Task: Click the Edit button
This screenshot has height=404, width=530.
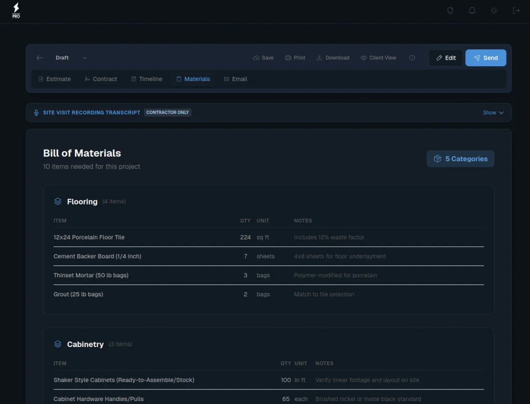Action: 446,58
